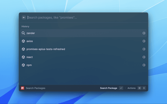Select the zander search history entry
The image size is (167, 104).
click(78, 33)
